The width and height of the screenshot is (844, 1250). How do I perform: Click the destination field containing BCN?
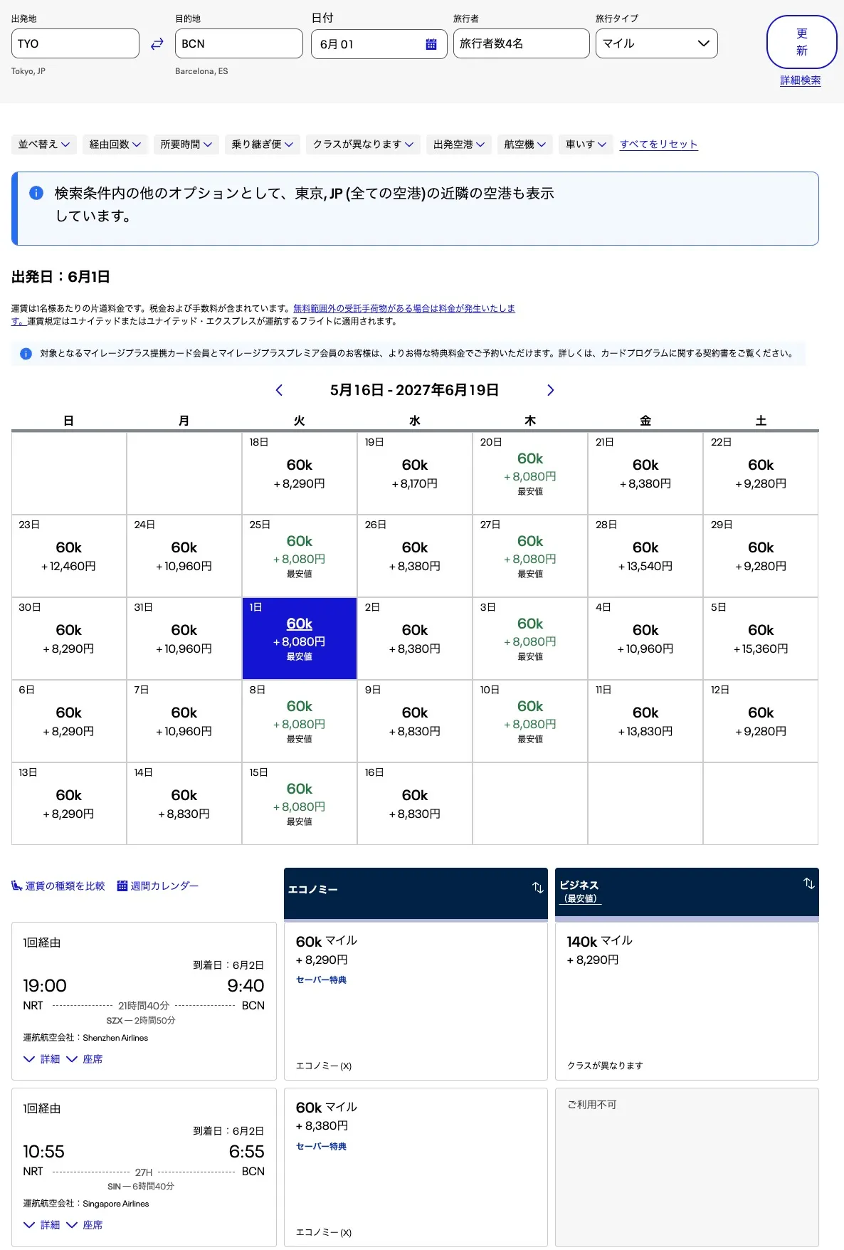[239, 43]
